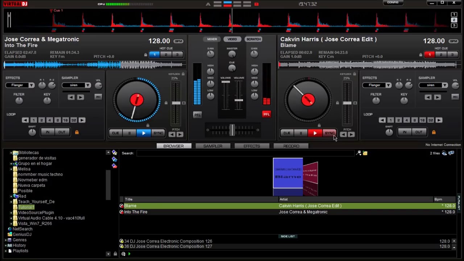Activate hot cue 3 on right deck

[x=452, y=55]
